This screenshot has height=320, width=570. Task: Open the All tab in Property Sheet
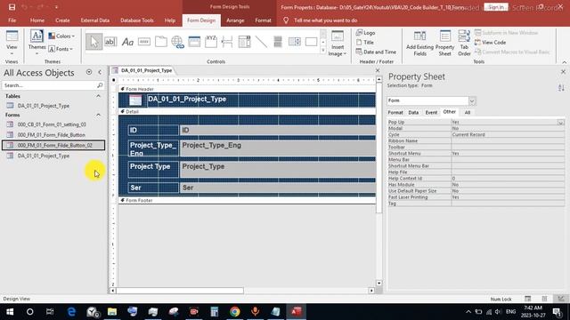pos(467,113)
